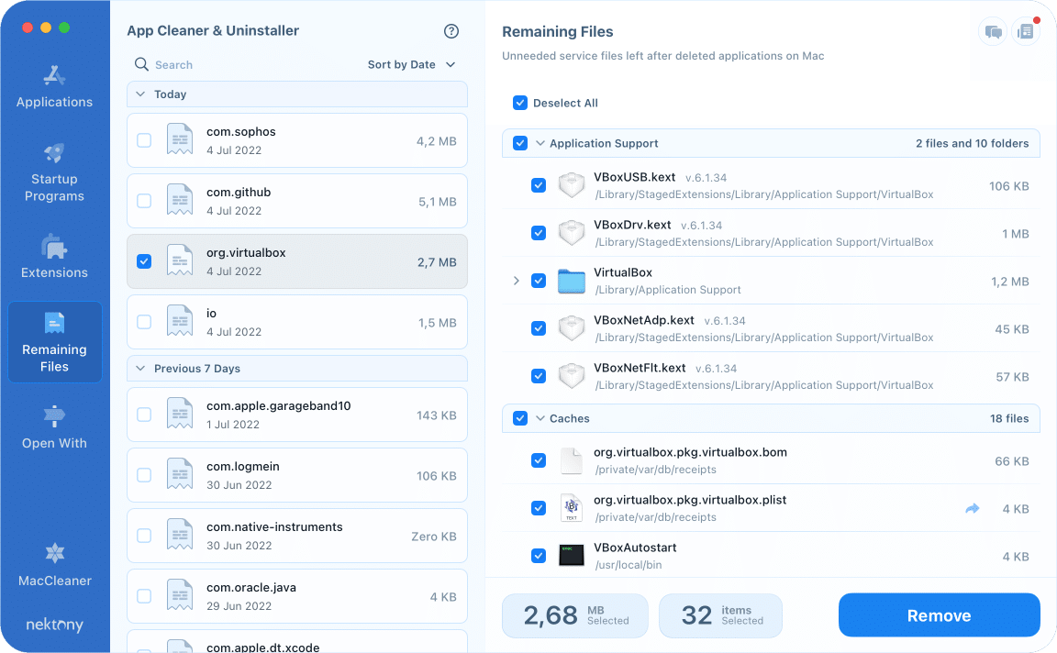Click the com.sophos file icon

click(x=180, y=140)
